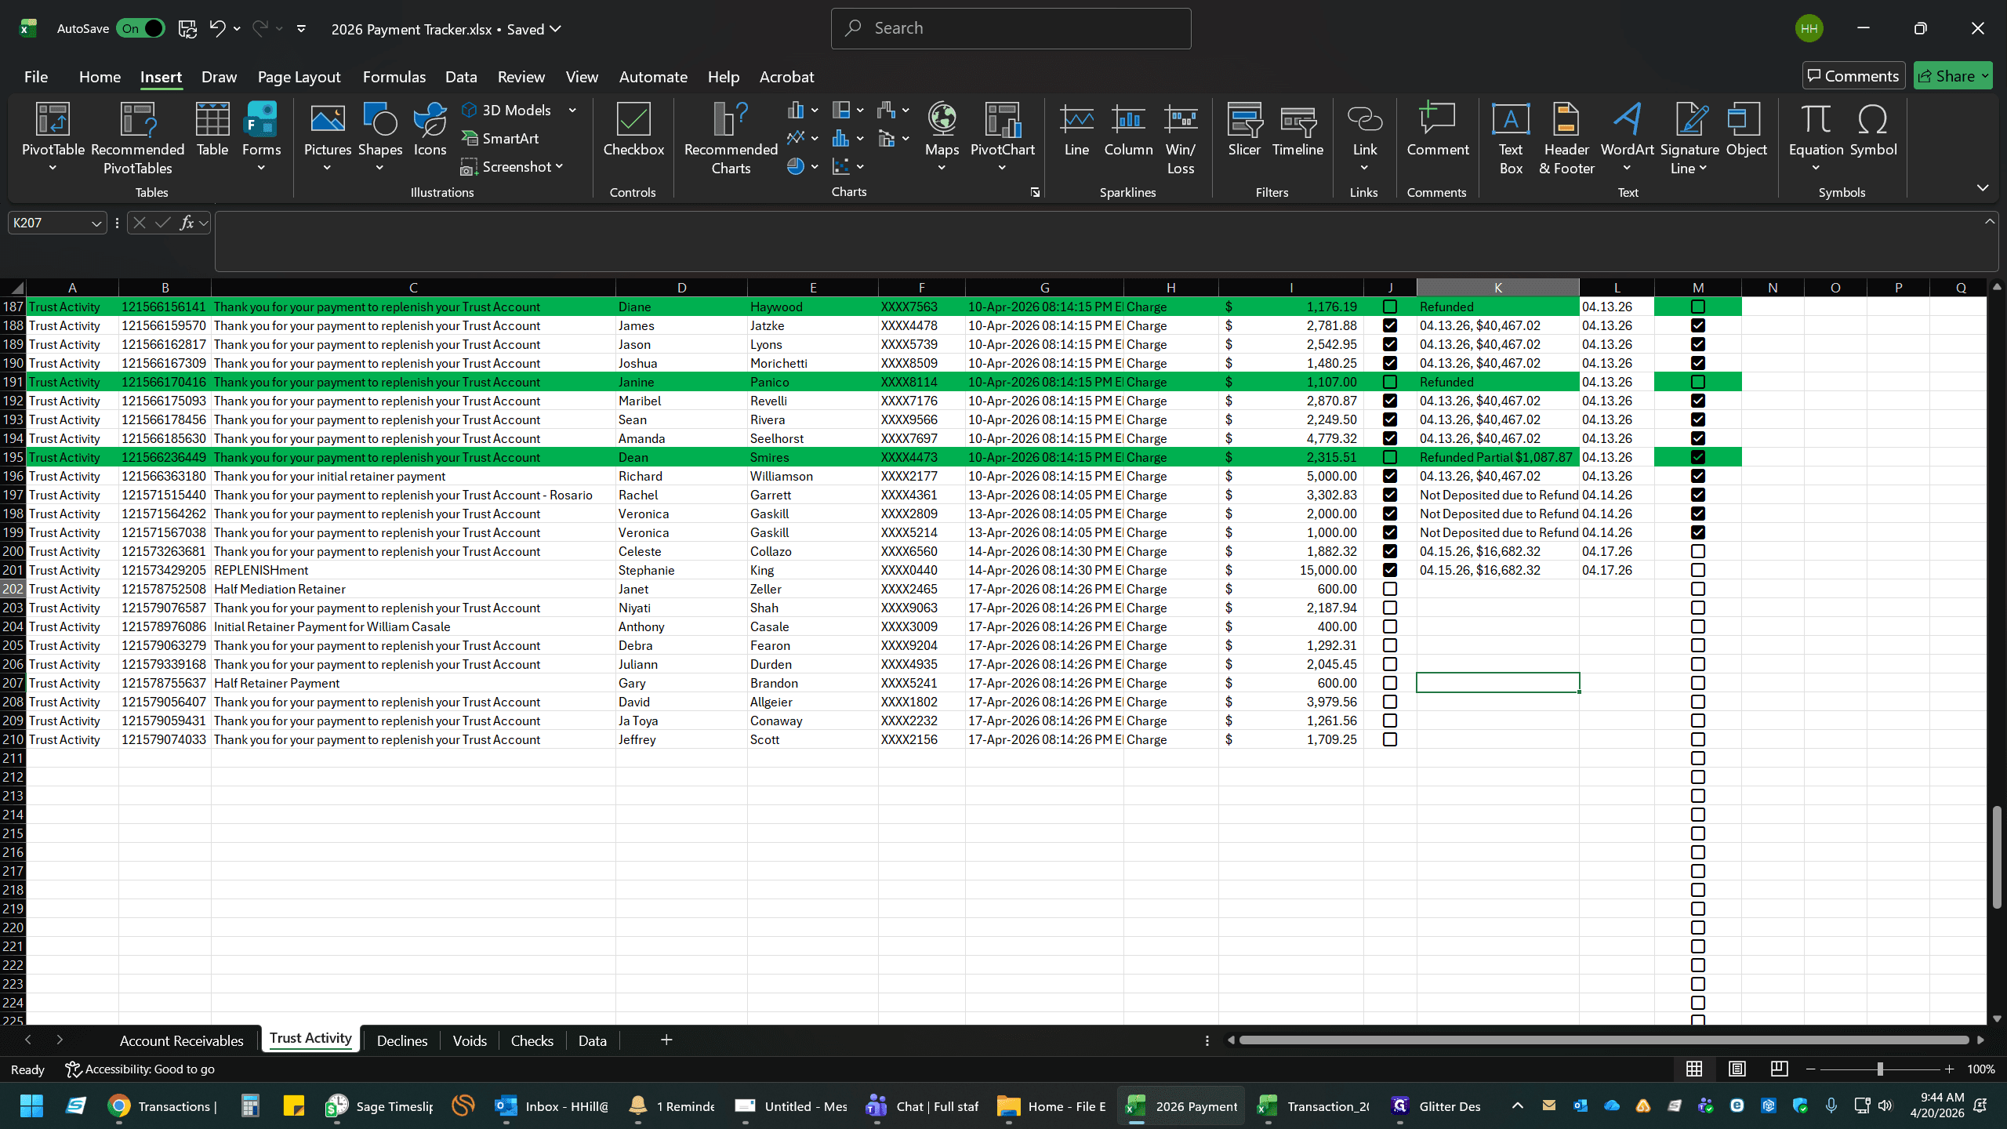Screen dimensions: 2007x1129
Task: Open the Shapes gallery
Action: click(x=380, y=137)
